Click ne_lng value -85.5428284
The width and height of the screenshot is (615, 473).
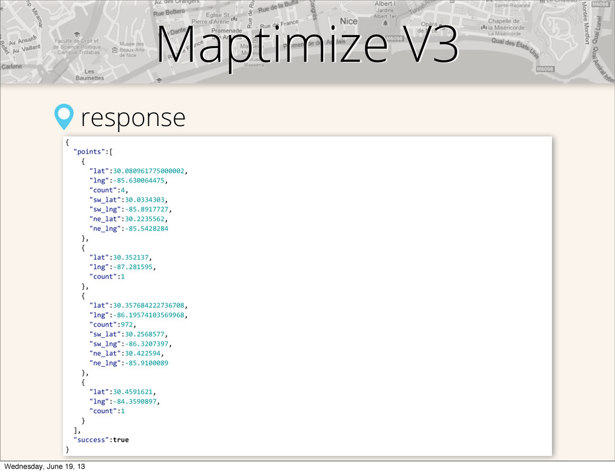147,229
